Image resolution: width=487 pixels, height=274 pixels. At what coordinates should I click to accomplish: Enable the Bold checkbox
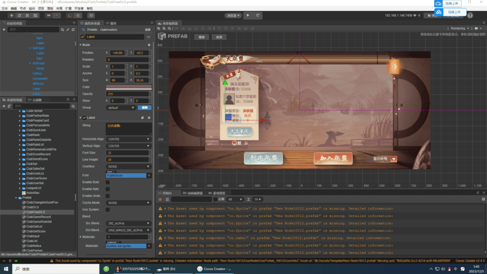pos(108,182)
